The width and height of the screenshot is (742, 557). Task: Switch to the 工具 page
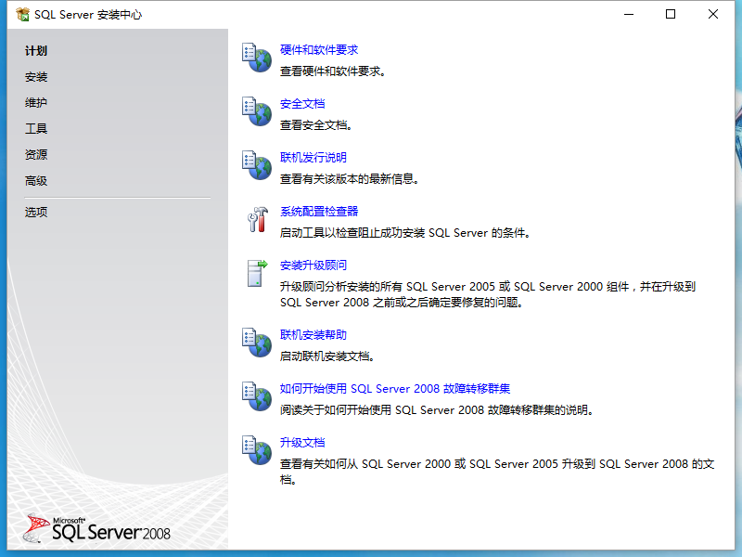pyautogui.click(x=36, y=129)
